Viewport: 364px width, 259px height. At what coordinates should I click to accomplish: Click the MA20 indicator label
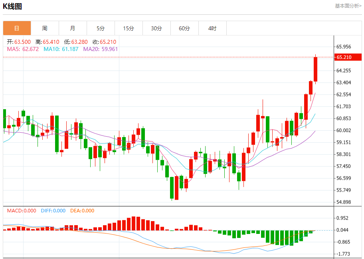[x=101, y=49]
